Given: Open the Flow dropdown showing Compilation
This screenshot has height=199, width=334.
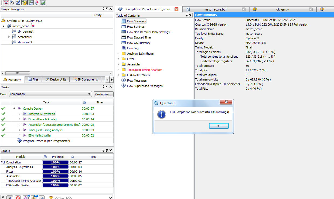Looking at the screenshot, I should (x=50, y=94).
